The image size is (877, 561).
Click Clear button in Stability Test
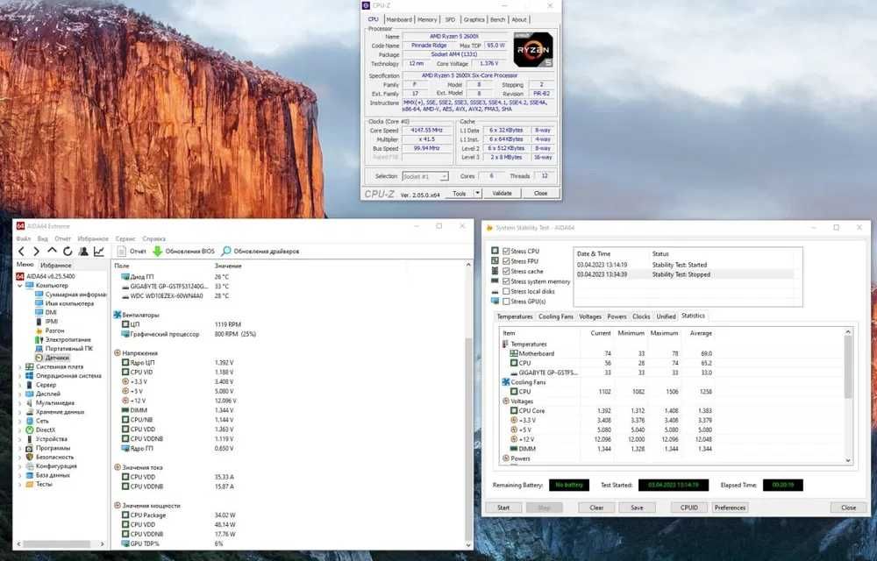coord(596,508)
